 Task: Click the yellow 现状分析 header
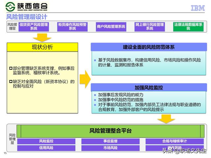(x=43, y=47)
